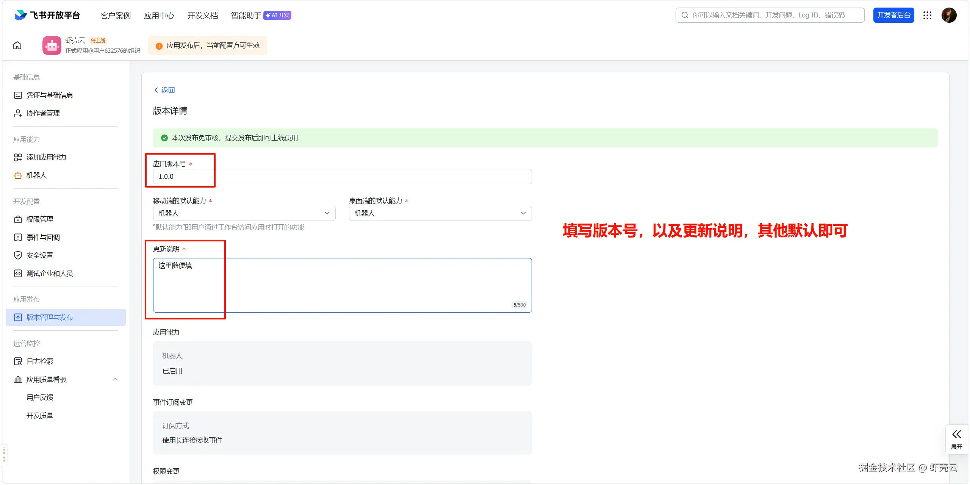Screen dimensions: 970x485
Task: Open the app grid icon top right
Action: point(927,15)
